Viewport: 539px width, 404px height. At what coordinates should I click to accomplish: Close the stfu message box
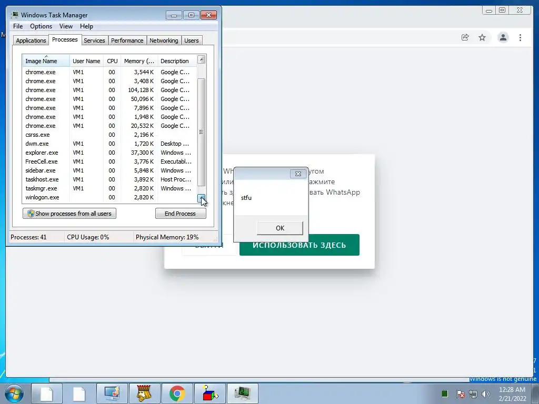298,174
